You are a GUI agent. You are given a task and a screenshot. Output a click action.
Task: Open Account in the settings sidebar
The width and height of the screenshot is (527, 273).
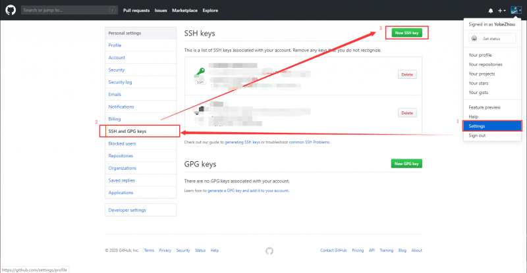coord(140,57)
